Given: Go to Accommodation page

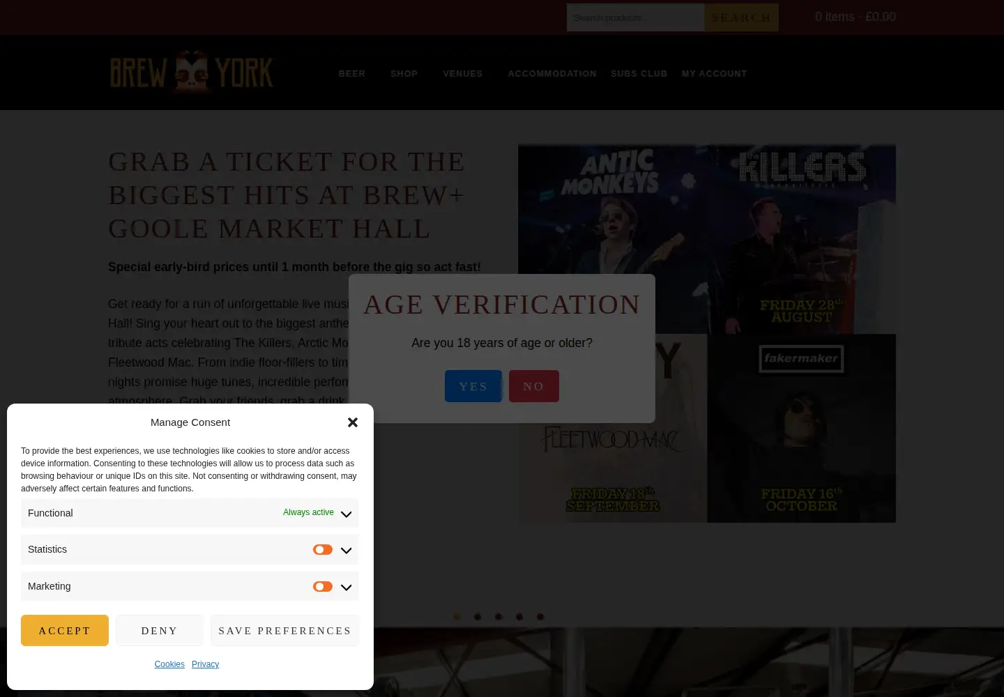Looking at the screenshot, I should 552,73.
